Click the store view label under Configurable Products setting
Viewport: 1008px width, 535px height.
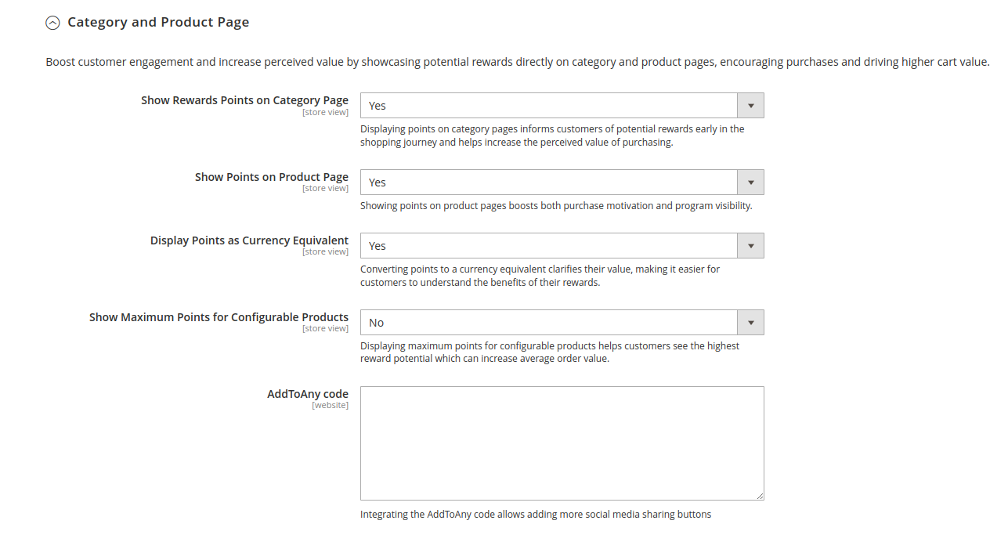point(325,328)
